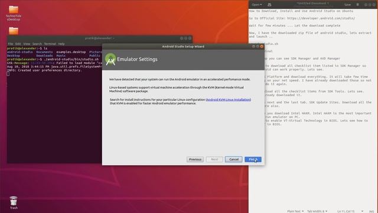Click 'INFO: Created user preferences directory' line
Screen dimensions: 378x213
[44, 70]
